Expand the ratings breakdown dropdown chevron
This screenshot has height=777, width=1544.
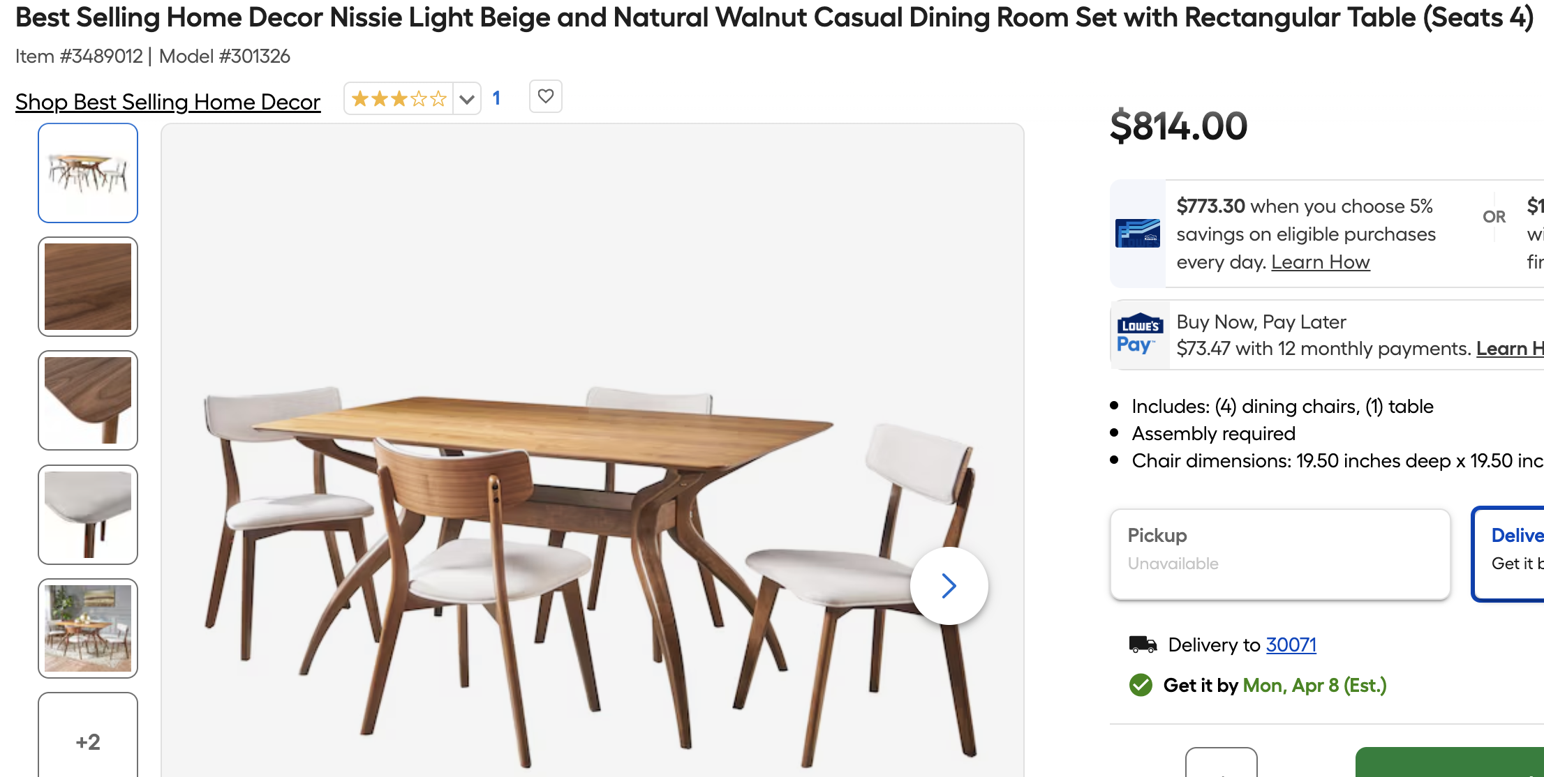pos(467,99)
